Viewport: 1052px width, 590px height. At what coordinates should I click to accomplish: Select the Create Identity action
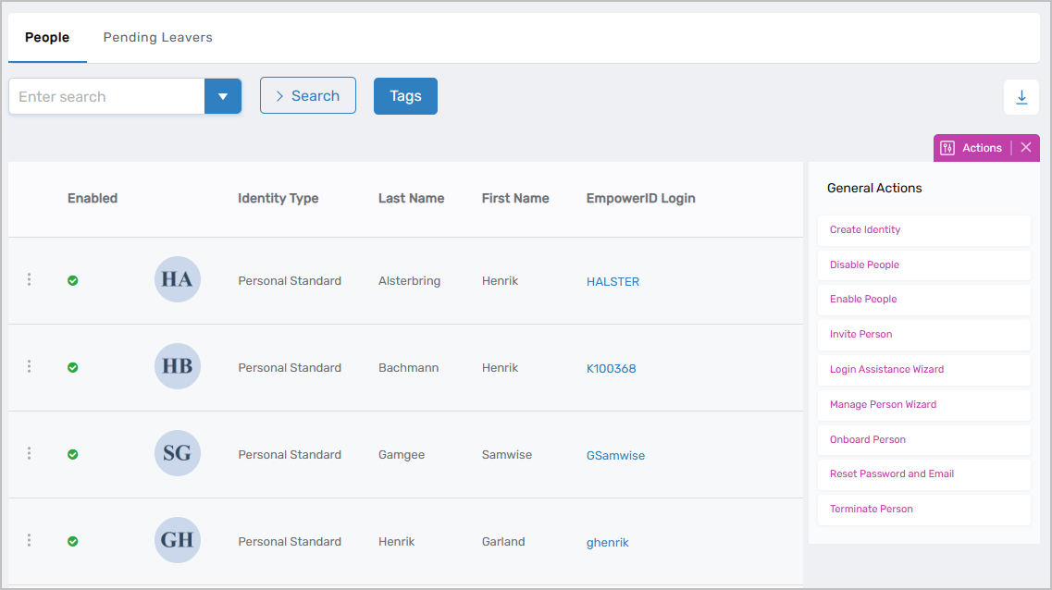(x=863, y=229)
